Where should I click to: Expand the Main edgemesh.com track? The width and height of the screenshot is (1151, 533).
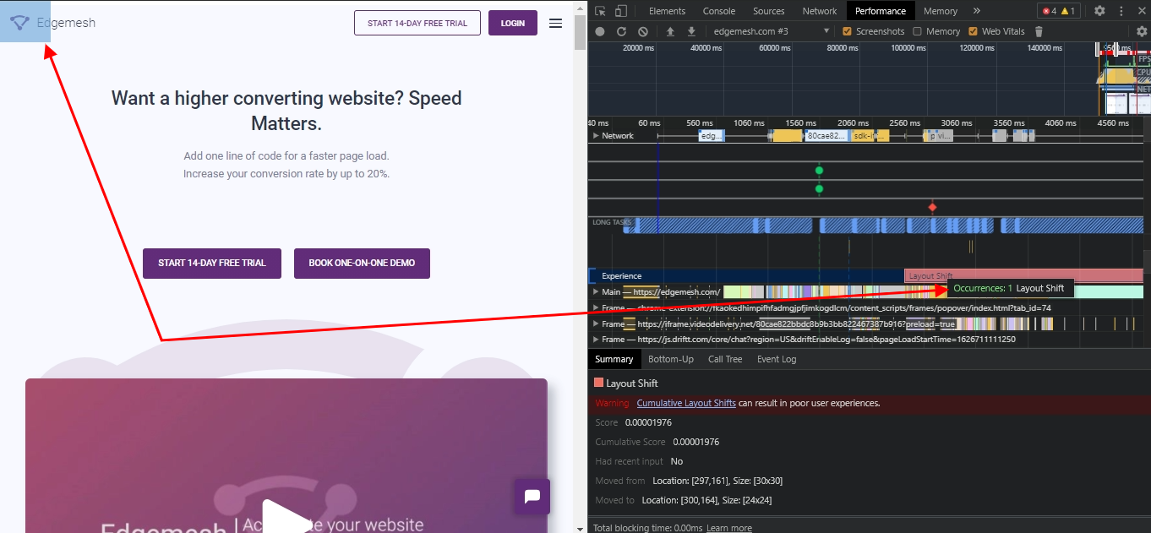coord(596,292)
